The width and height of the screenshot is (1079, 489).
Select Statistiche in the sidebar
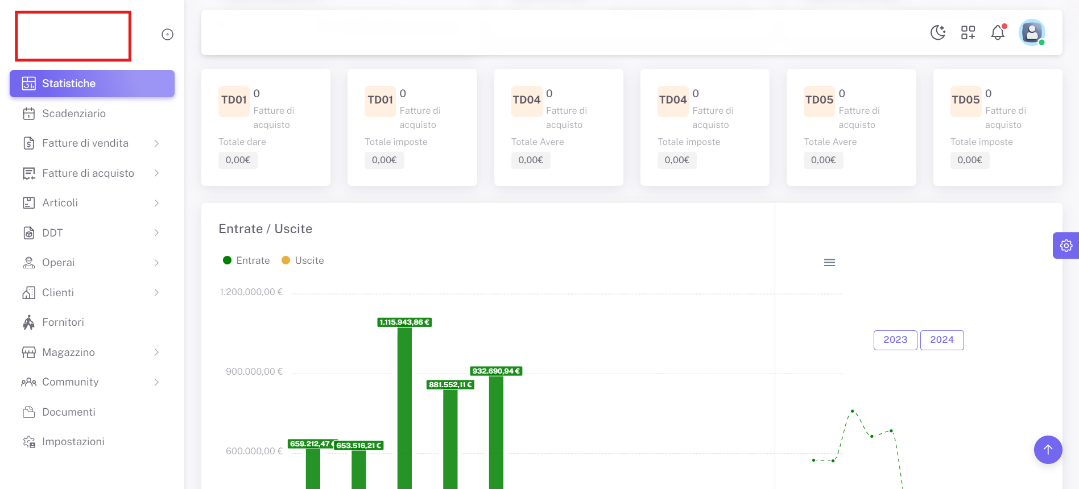pyautogui.click(x=92, y=84)
